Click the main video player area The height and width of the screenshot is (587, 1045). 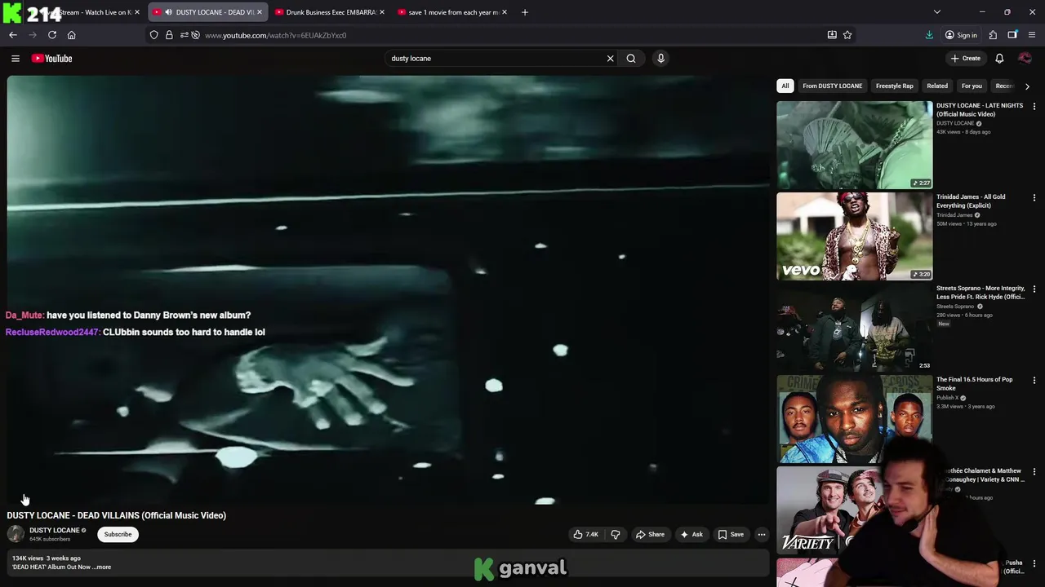coord(389,290)
